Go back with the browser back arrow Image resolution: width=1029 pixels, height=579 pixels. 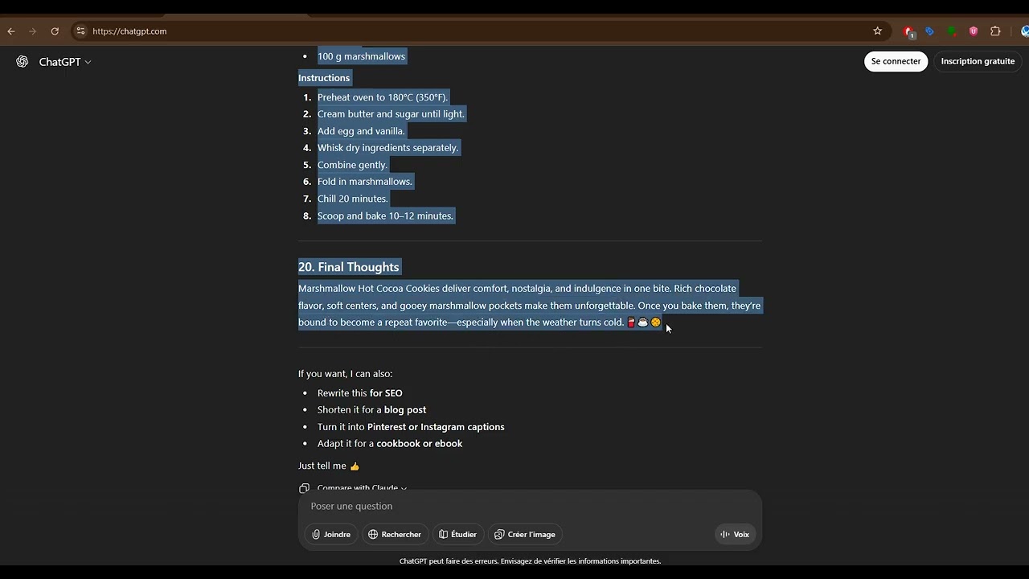[x=11, y=31]
